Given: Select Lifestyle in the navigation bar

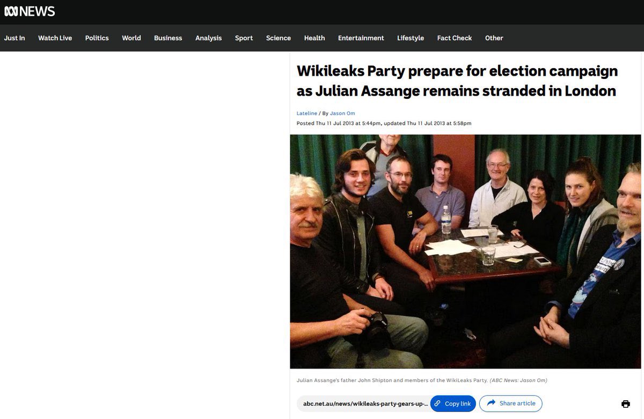Looking at the screenshot, I should click(411, 38).
